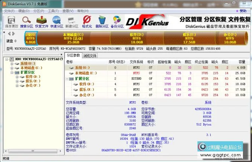Select 系统(G:) segment in disk bar

point(30,38)
